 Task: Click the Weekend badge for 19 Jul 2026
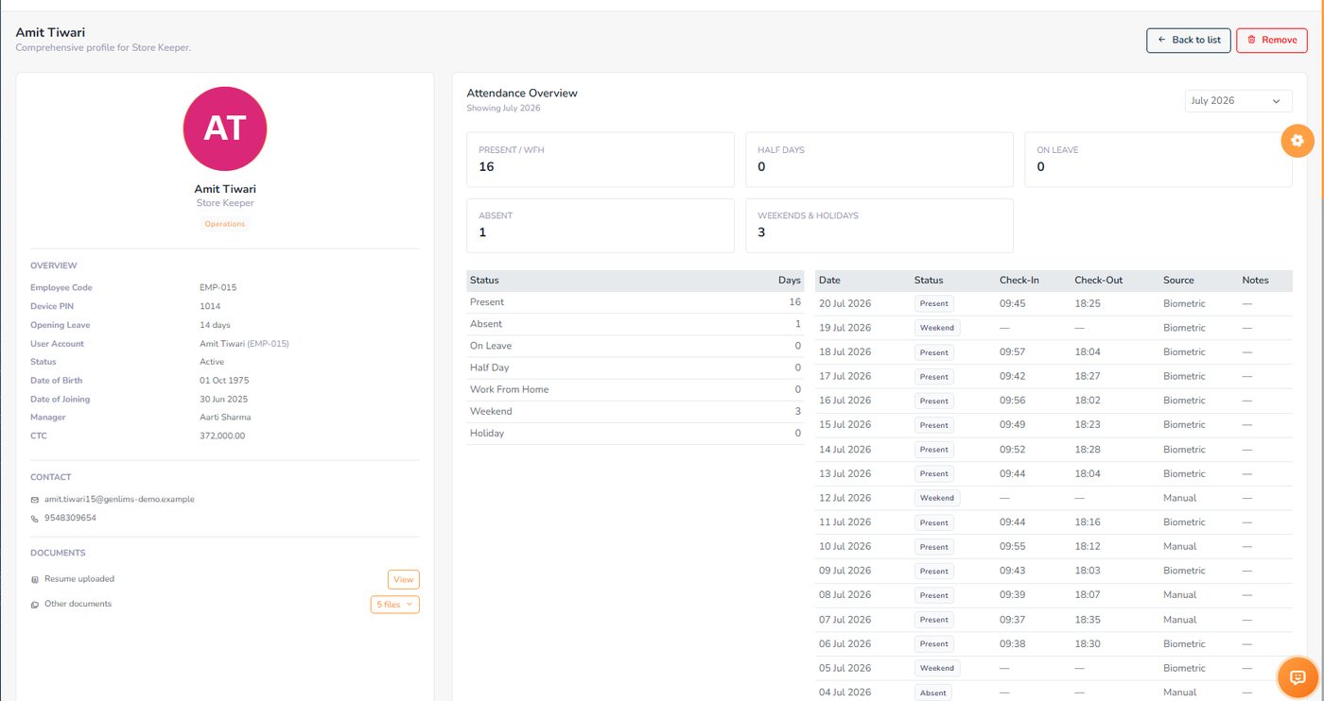tap(937, 328)
